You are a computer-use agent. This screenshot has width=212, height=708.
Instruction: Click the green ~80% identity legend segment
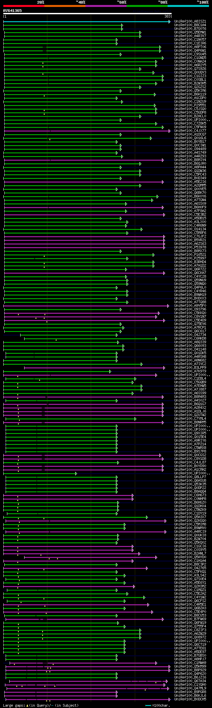pyautogui.click(x=147, y=6)
